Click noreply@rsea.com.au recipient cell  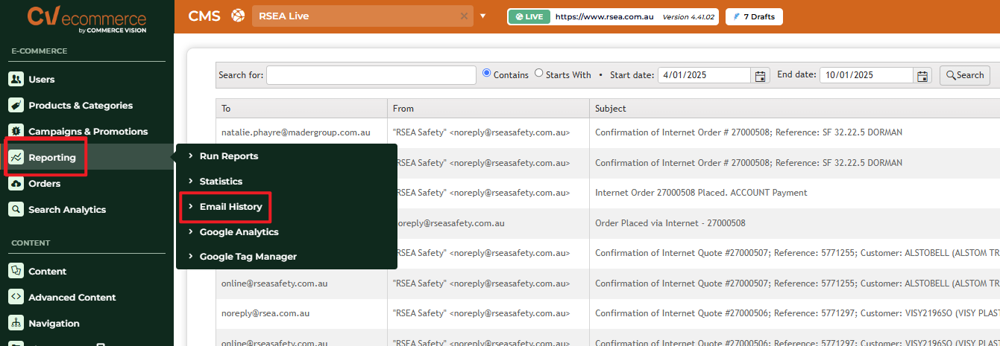[x=265, y=313]
